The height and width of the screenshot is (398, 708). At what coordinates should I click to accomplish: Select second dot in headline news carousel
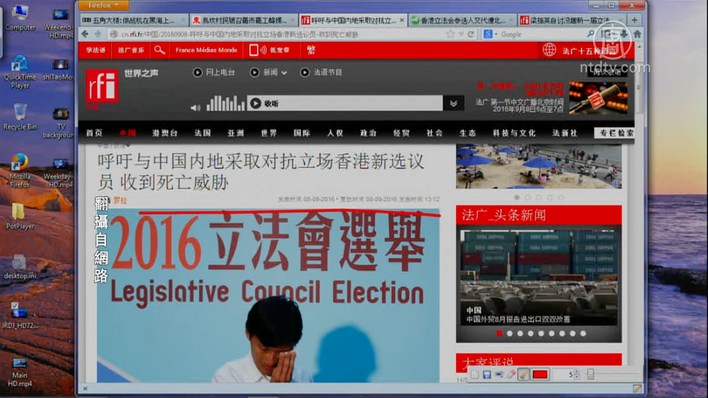point(510,333)
